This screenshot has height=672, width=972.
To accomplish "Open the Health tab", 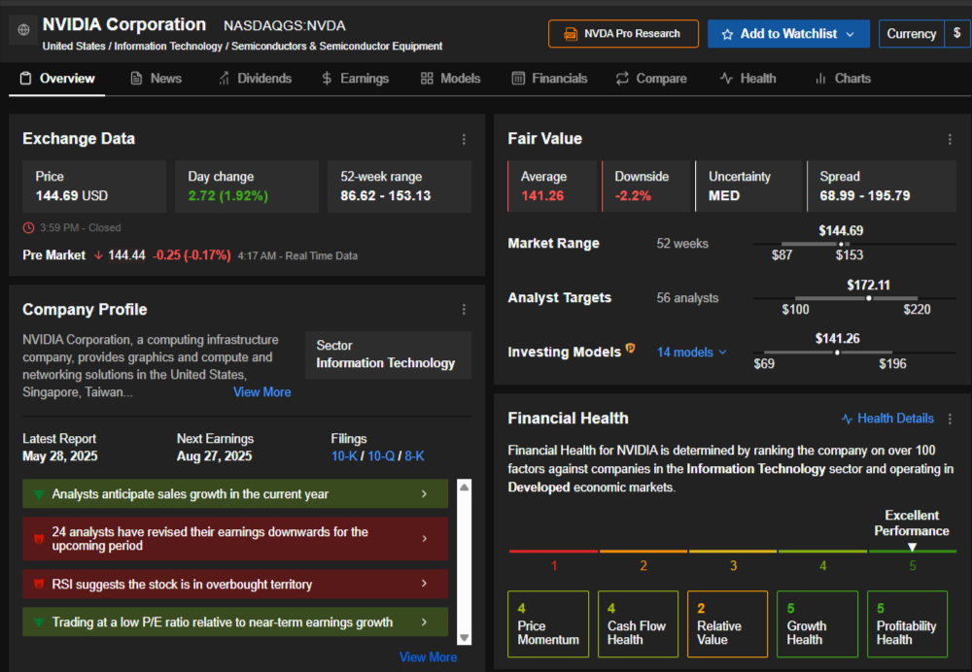I will click(748, 79).
